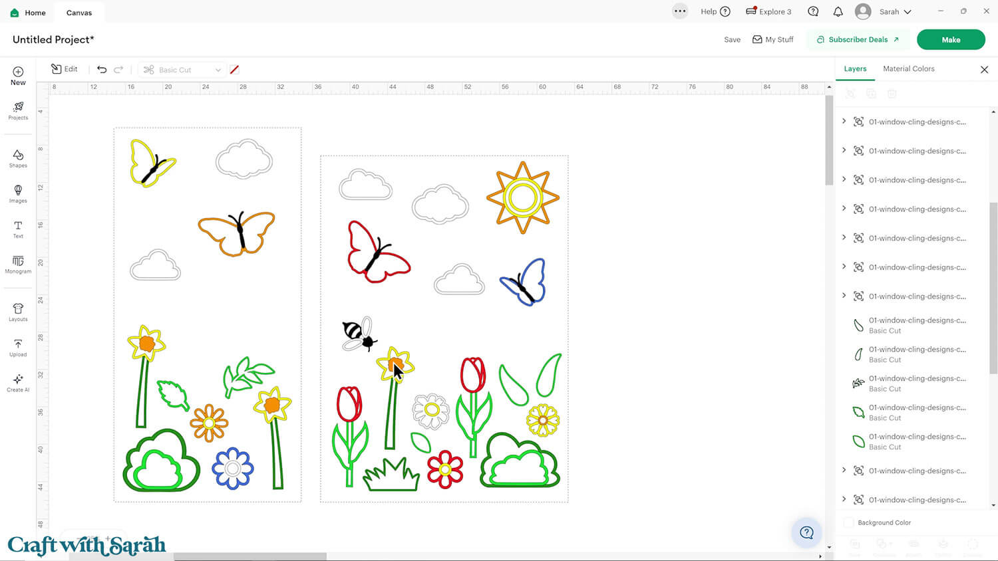Switch to the Material Colors tab
This screenshot has height=561, width=998.
point(908,68)
